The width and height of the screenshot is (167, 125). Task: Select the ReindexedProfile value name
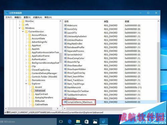coord(75,47)
